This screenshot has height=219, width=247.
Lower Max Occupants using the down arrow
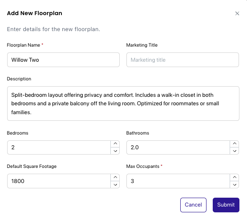(235, 185)
